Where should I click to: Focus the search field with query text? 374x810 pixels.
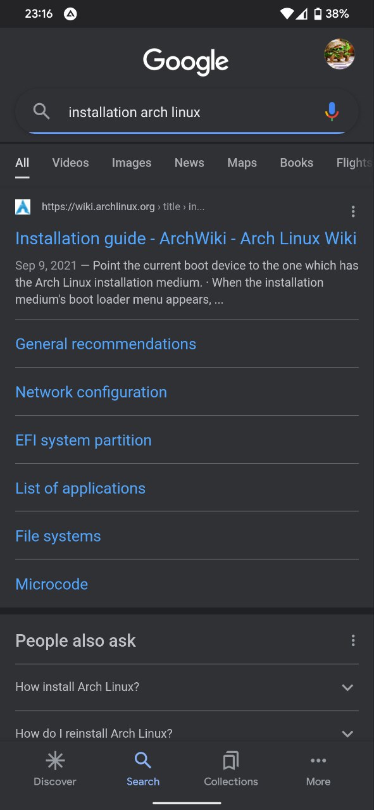pos(187,112)
